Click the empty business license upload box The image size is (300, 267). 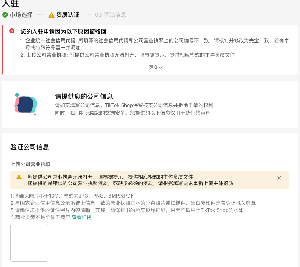29,243
